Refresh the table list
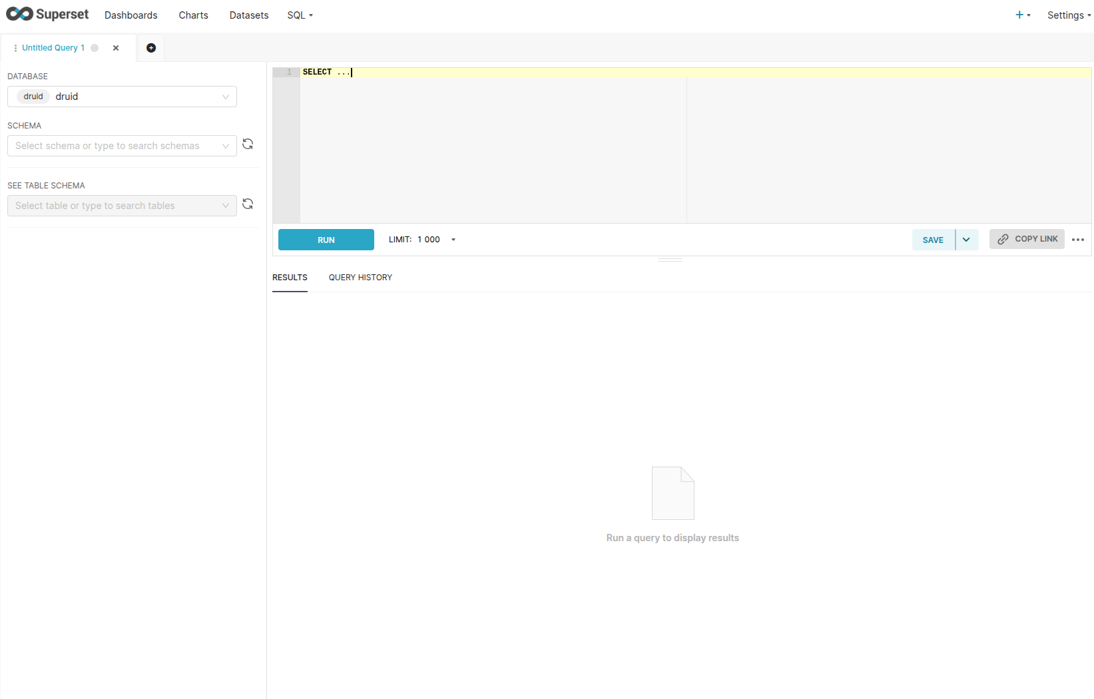1094x699 pixels. [x=248, y=204]
